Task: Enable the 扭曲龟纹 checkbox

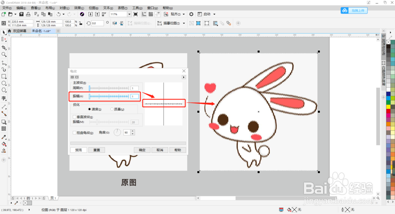Action: pos(74,132)
